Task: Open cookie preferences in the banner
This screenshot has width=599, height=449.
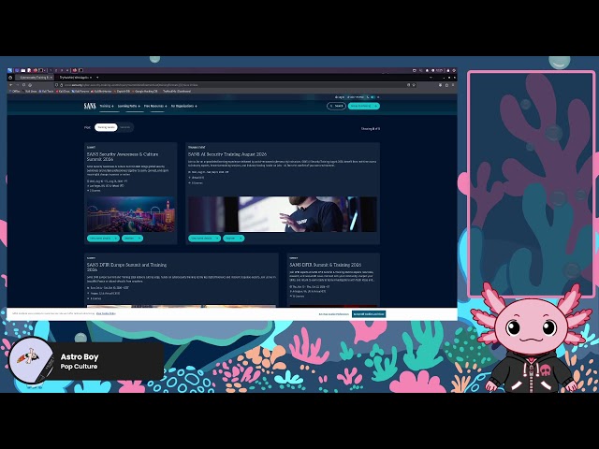Action: (333, 314)
